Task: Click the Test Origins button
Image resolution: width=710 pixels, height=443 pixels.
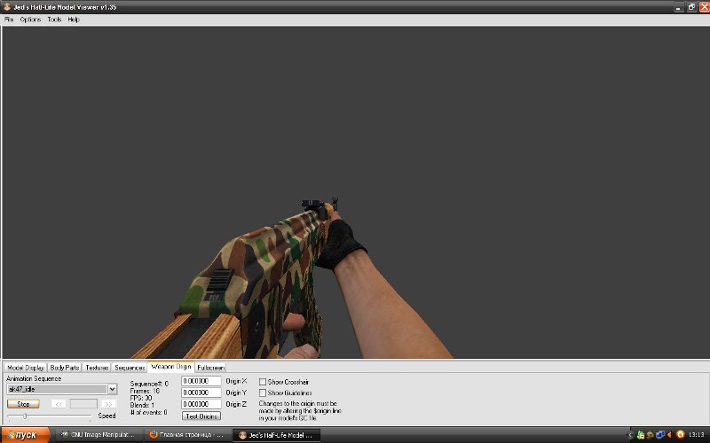Action: pyautogui.click(x=201, y=416)
